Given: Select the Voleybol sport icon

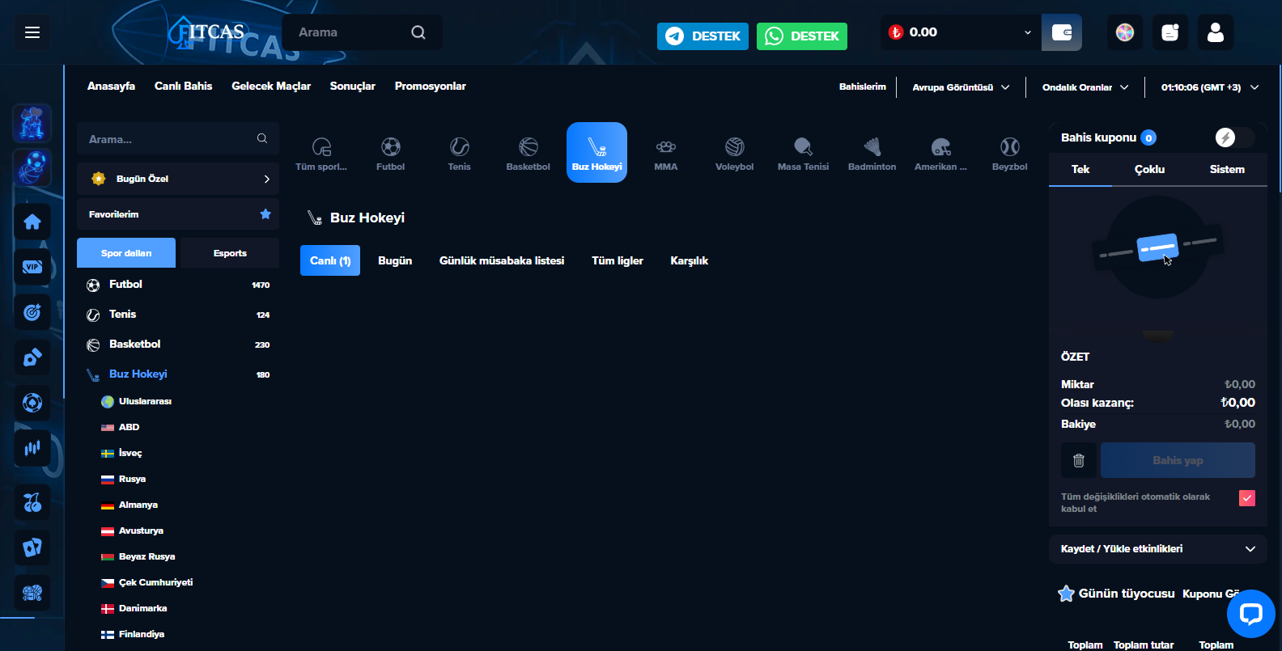Looking at the screenshot, I should 734,153.
